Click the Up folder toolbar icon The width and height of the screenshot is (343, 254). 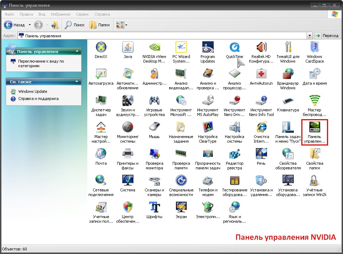(x=55, y=25)
